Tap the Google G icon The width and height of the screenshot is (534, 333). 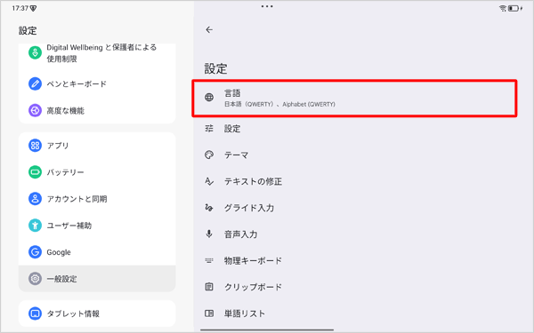click(35, 252)
